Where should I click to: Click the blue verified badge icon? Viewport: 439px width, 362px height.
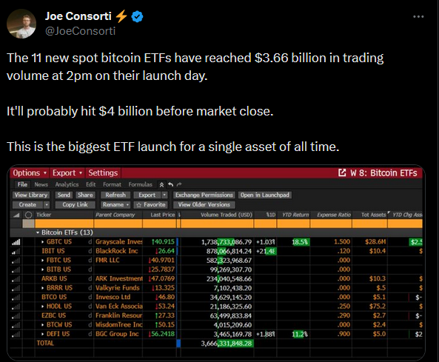pyautogui.click(x=137, y=16)
